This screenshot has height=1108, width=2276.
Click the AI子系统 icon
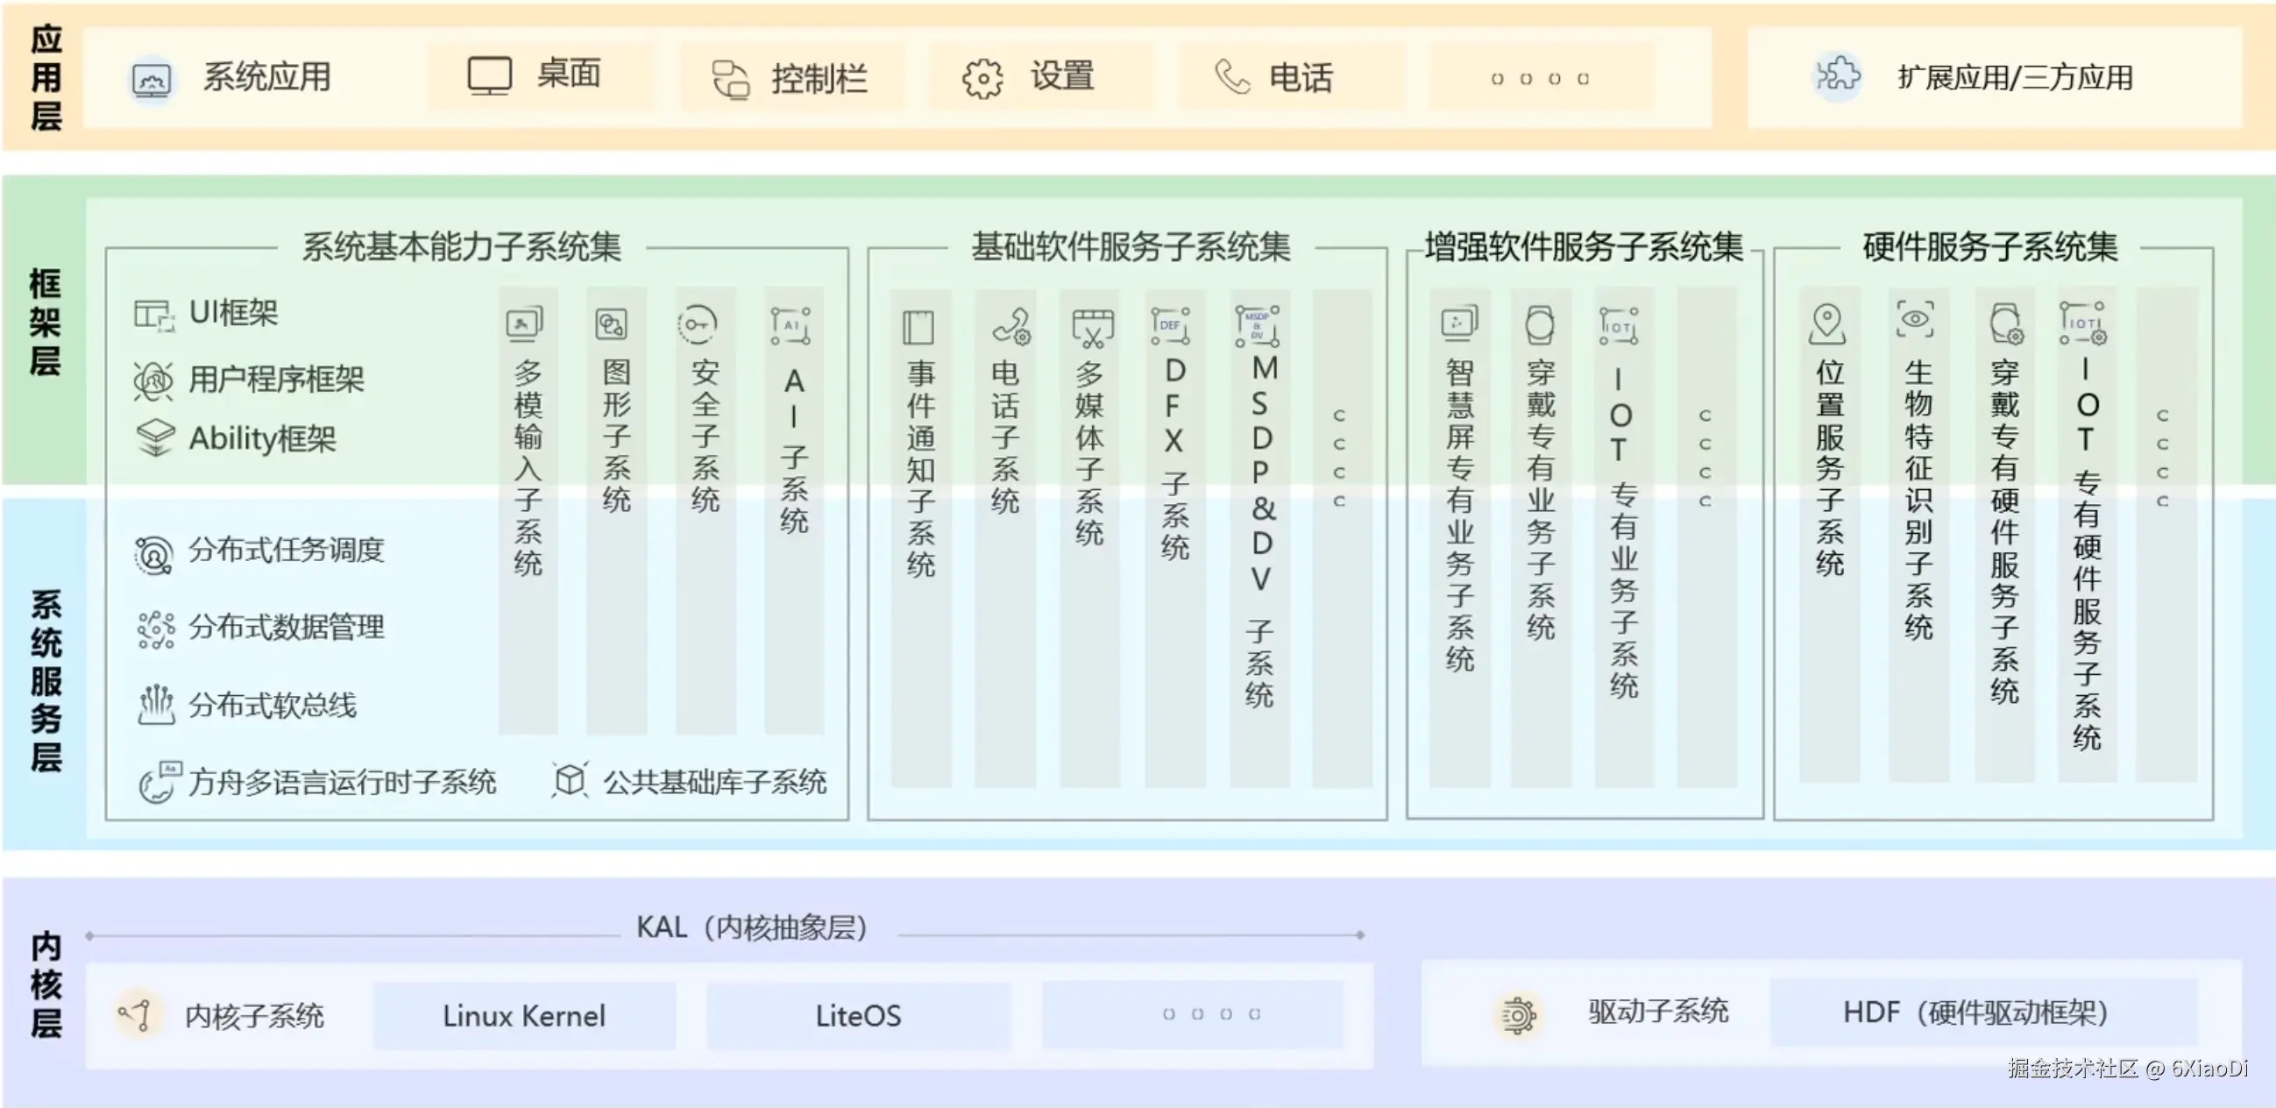click(x=790, y=326)
